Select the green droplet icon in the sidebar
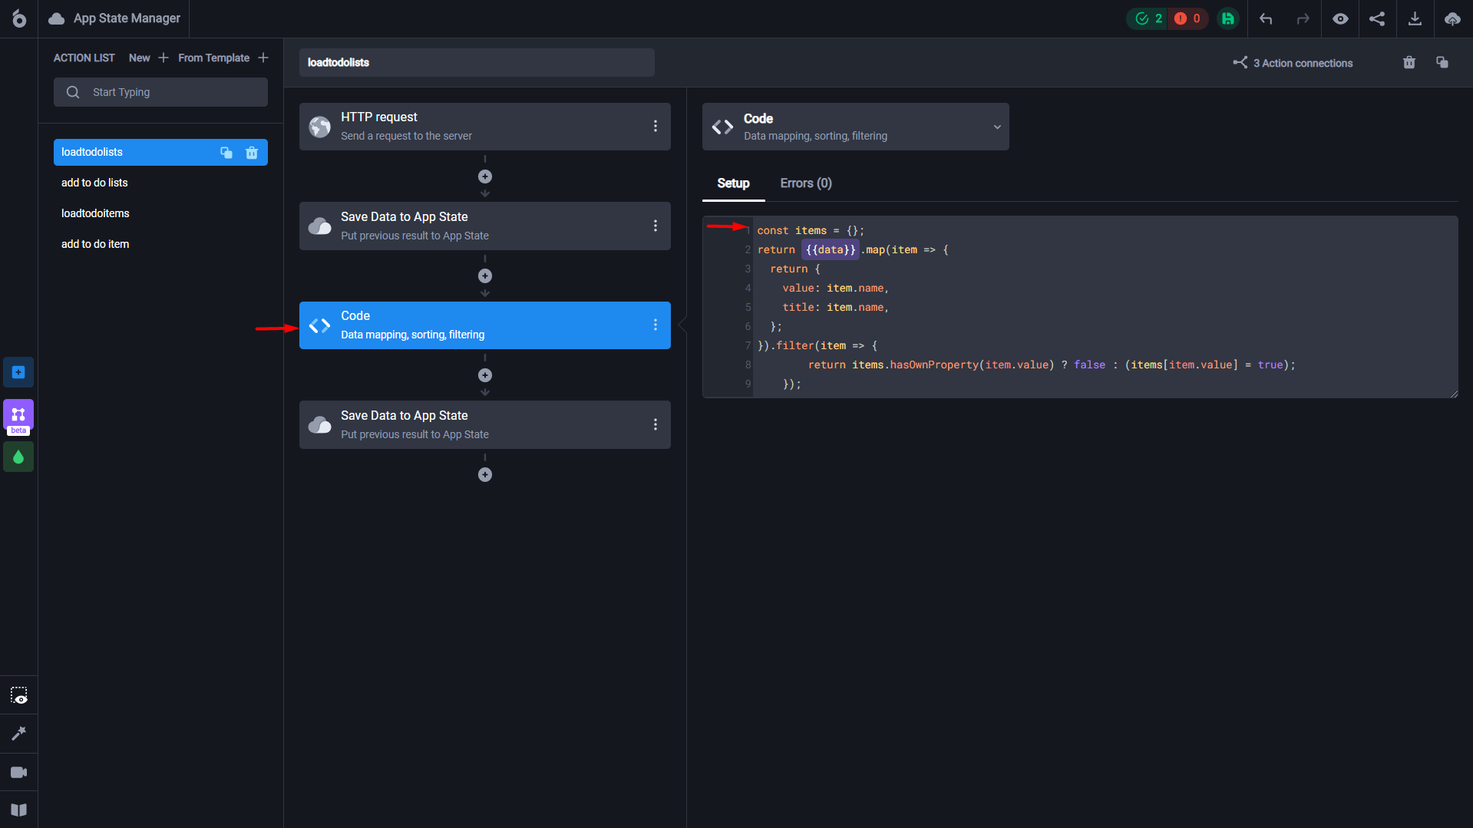Screen dimensions: 1473x828 18,457
